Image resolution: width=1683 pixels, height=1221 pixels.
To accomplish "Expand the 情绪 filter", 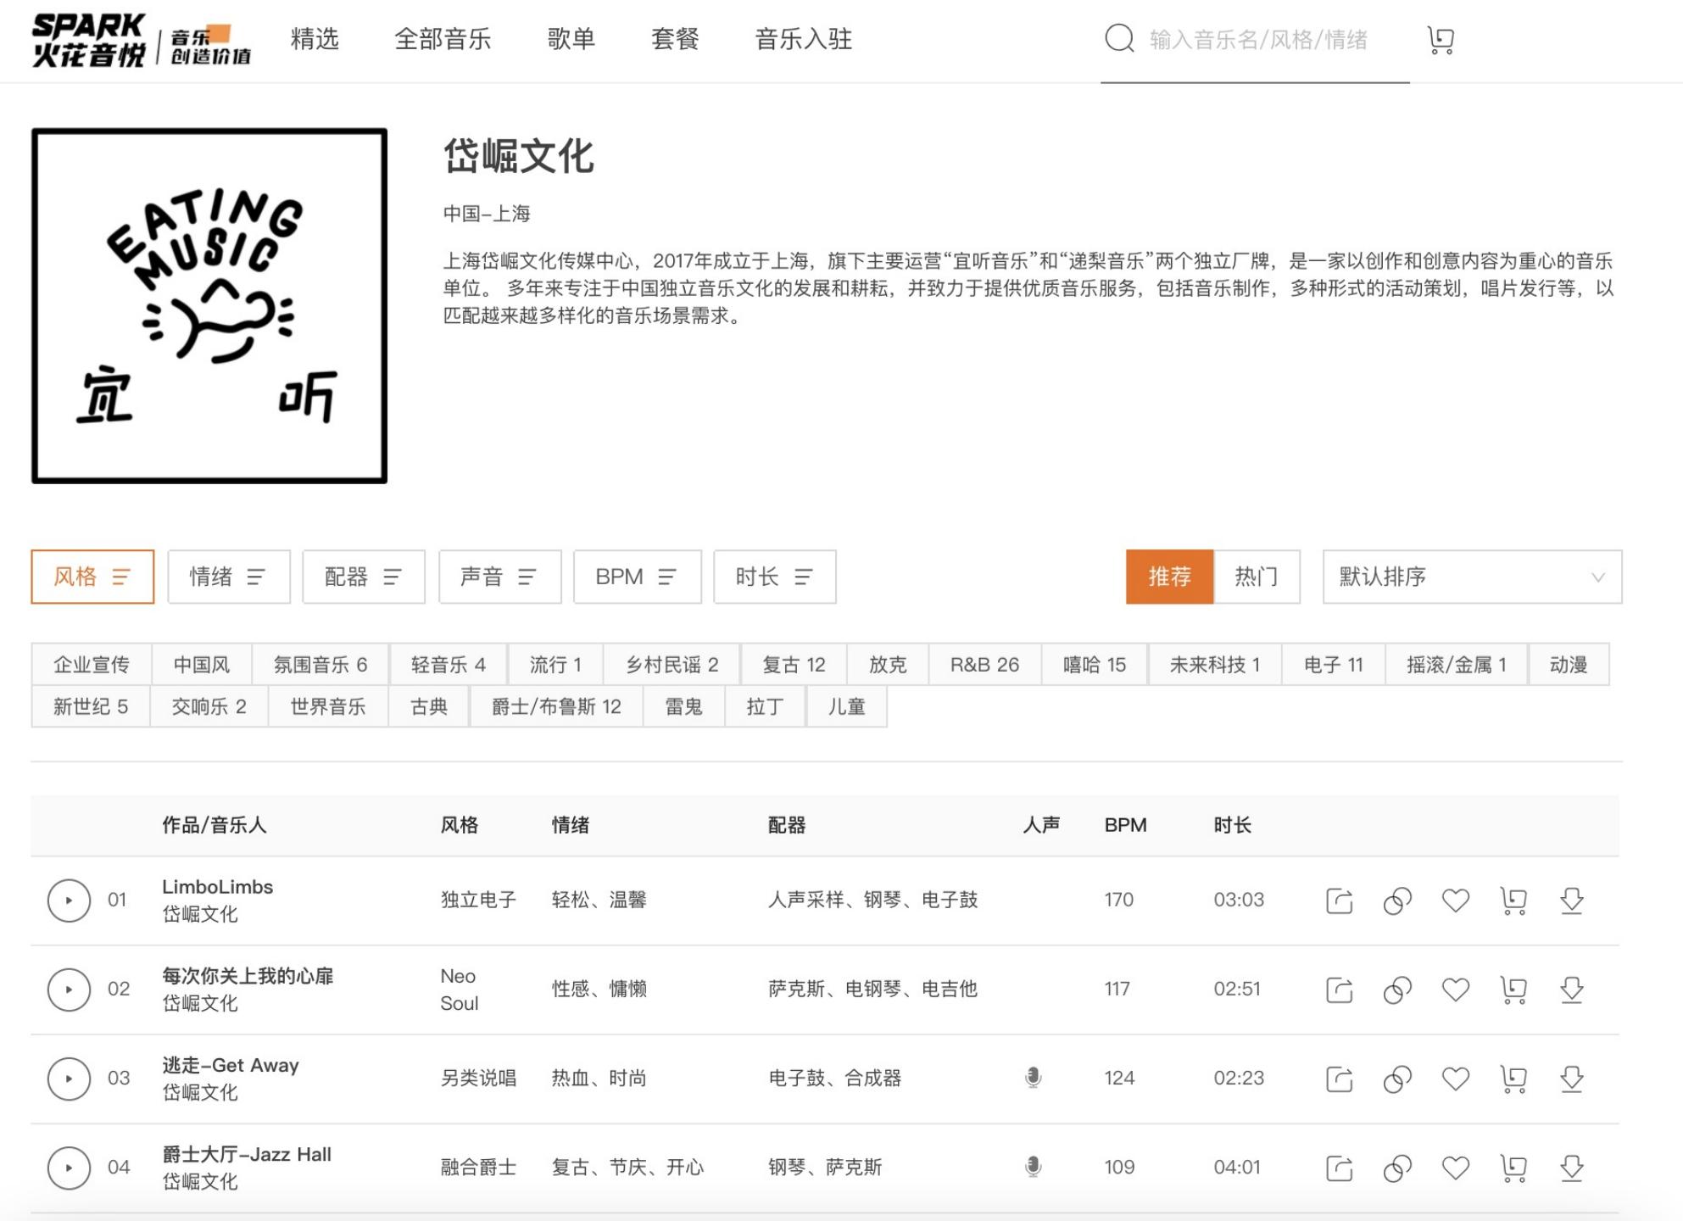I will pyautogui.click(x=229, y=577).
